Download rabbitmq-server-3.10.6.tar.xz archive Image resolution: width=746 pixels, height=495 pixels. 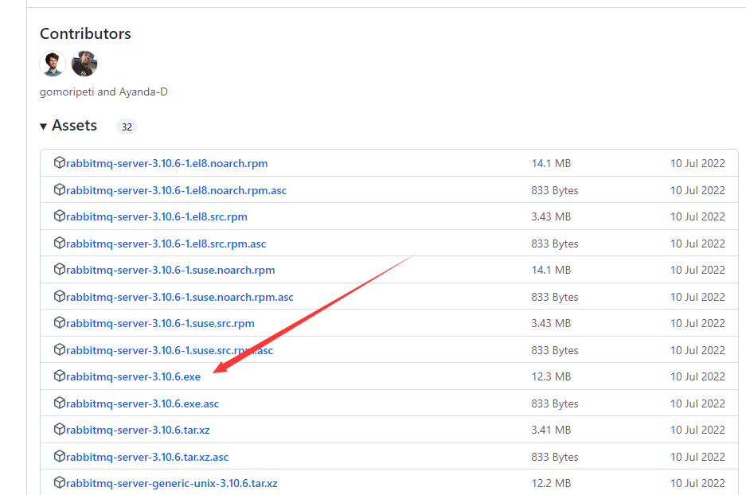click(x=138, y=430)
